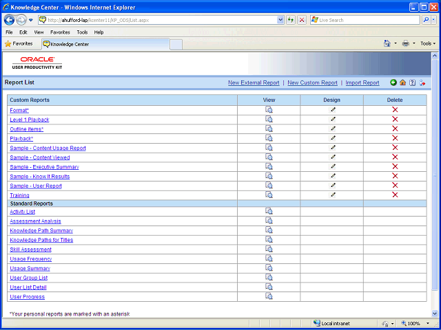Open the Edit menu
The height and width of the screenshot is (330, 441).
click(x=23, y=32)
